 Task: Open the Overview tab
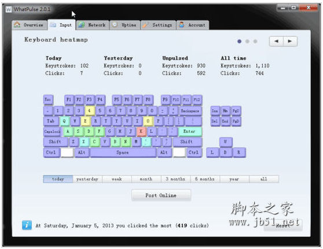30,25
